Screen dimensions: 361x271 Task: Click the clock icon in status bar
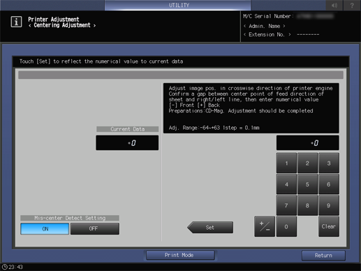click(5, 267)
